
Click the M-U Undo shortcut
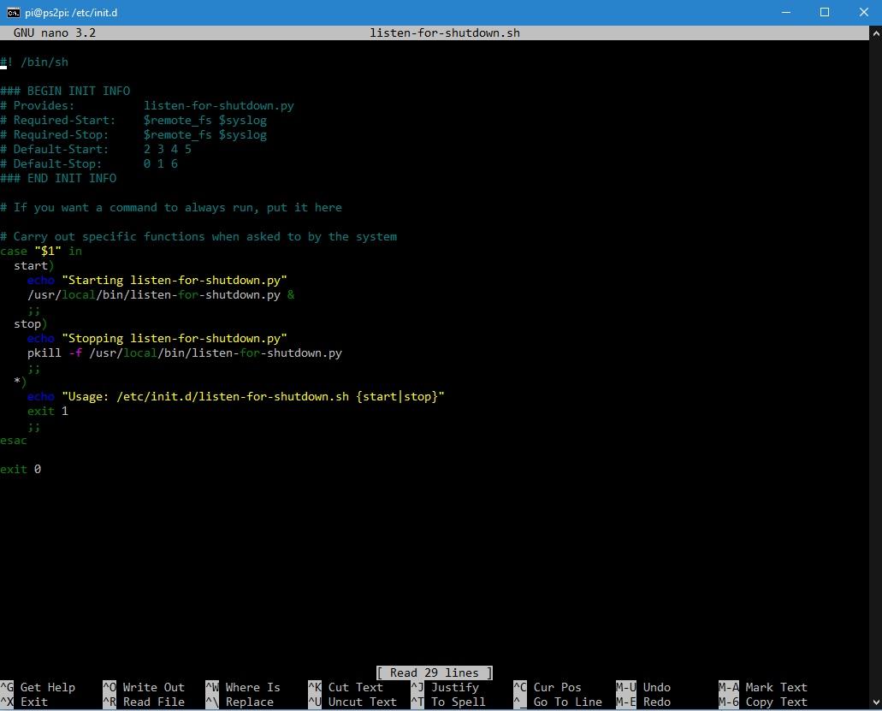[643, 687]
